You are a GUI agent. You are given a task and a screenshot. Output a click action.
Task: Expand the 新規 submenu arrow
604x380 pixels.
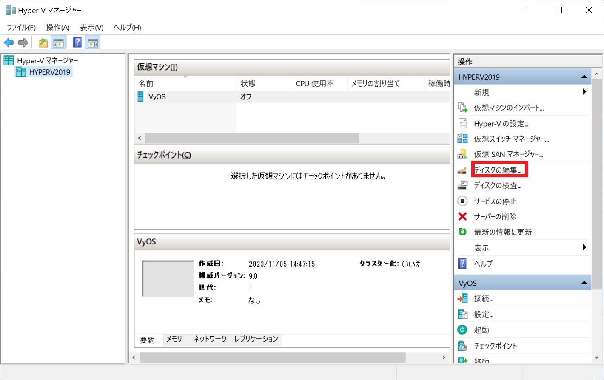[585, 92]
